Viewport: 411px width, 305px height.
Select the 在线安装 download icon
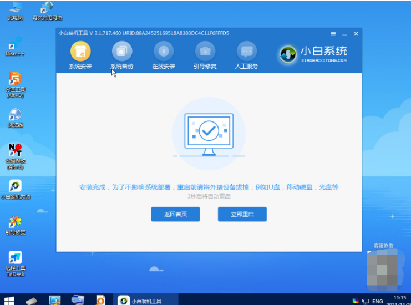point(164,52)
